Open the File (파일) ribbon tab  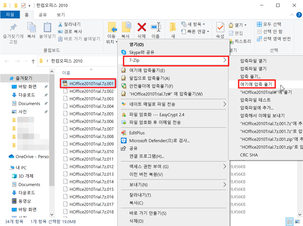point(10,15)
